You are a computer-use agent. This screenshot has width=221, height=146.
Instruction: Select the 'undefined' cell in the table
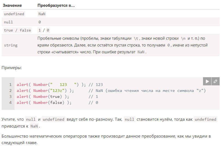coord(14,14)
